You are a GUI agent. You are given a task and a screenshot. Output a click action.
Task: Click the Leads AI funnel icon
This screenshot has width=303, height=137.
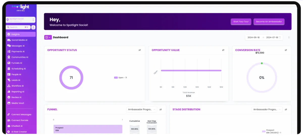click(x=9, y=80)
